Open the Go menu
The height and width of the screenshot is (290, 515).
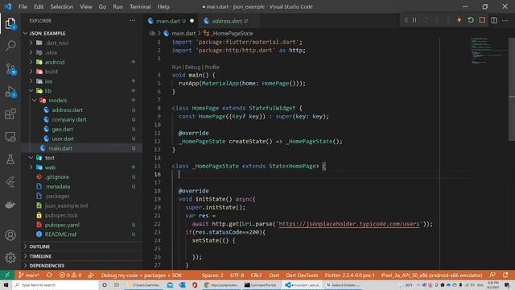click(102, 6)
